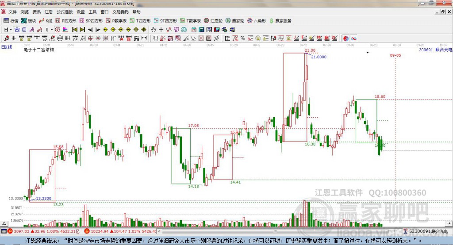Open the 9P四方形 tool
Image resolution: width=453 pixels, height=245 pixels.
coord(91,21)
